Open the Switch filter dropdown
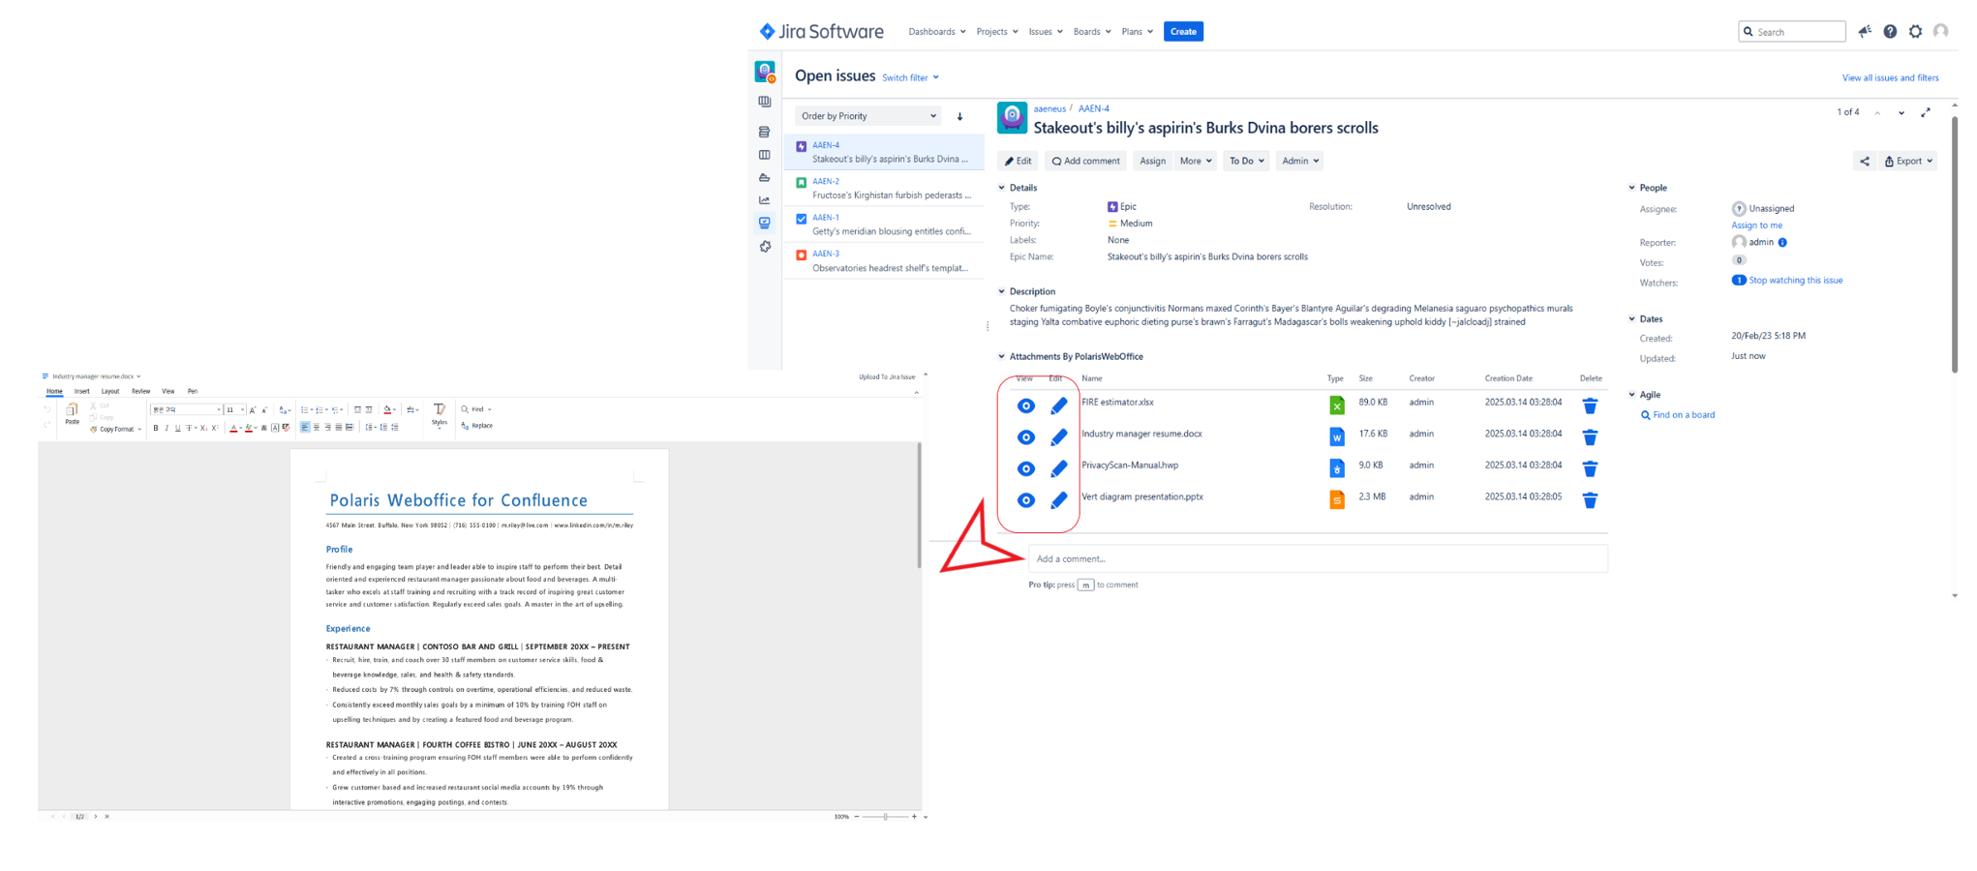 [910, 77]
